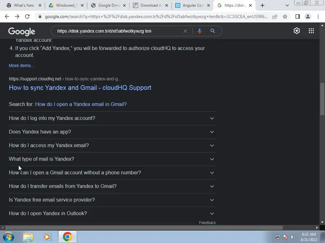325x243 pixels.
Task: Send Feedback on related questions
Action: 207,222
